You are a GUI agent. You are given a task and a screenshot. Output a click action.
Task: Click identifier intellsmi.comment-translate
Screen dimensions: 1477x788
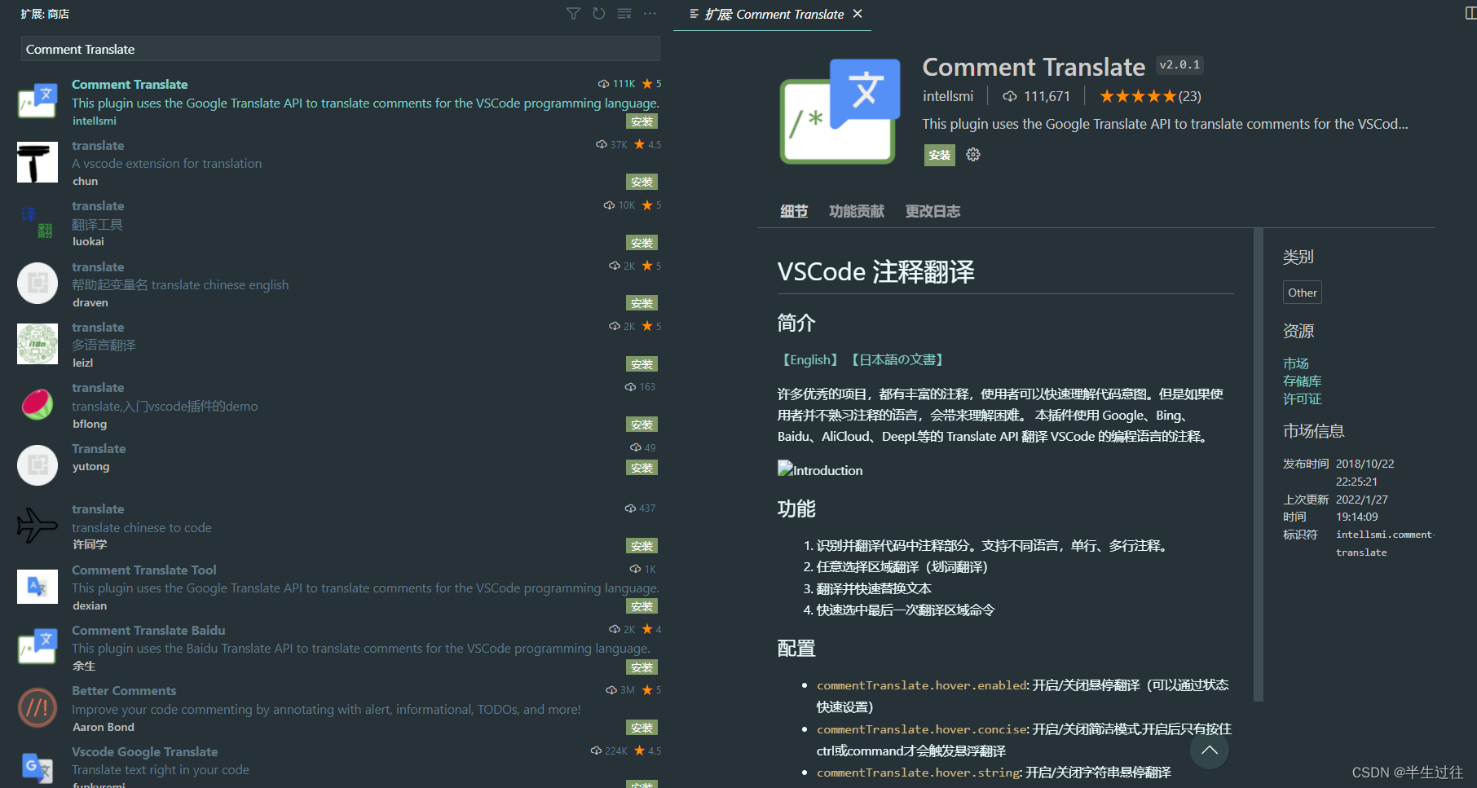pos(1385,544)
